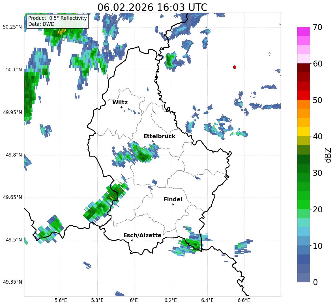Click the orange 45-50 dBZ colorbar segment
The width and height of the screenshot is (335, 306).
tap(303, 109)
